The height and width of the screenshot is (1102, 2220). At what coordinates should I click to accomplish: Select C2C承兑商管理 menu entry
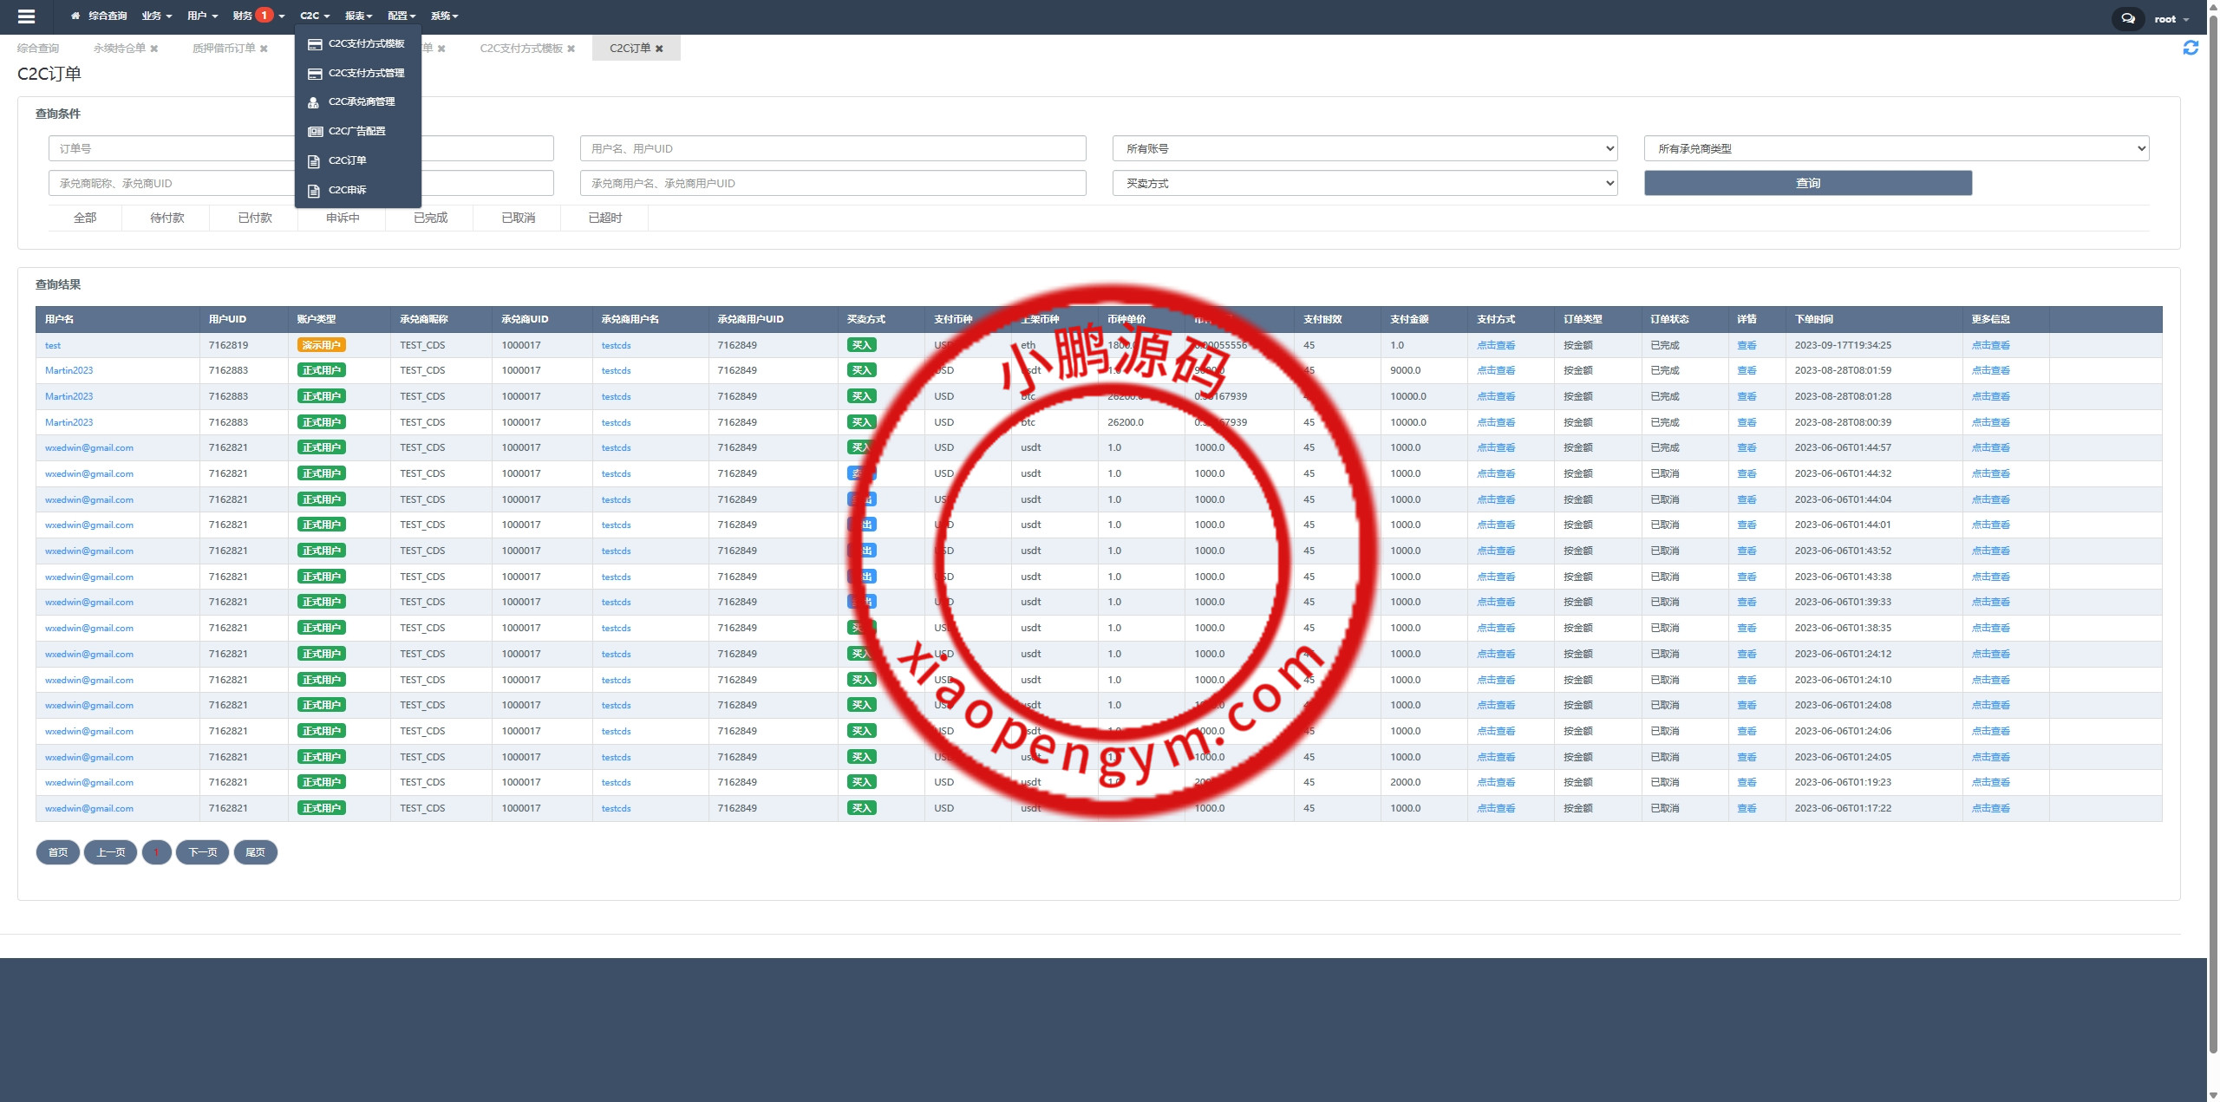coord(361,101)
